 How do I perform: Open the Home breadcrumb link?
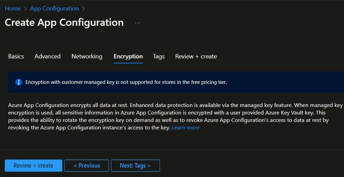(x=13, y=8)
